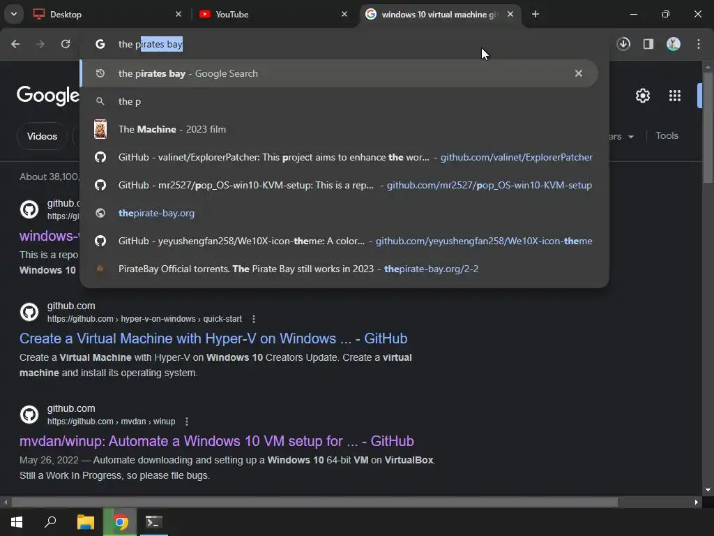Remove the pirates bay suggestion from history
The width and height of the screenshot is (714, 536).
pyautogui.click(x=579, y=73)
